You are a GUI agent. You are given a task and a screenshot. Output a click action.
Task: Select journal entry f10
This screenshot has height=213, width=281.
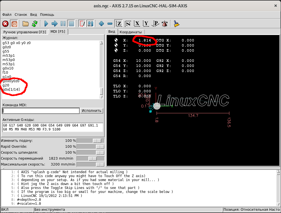5,73
